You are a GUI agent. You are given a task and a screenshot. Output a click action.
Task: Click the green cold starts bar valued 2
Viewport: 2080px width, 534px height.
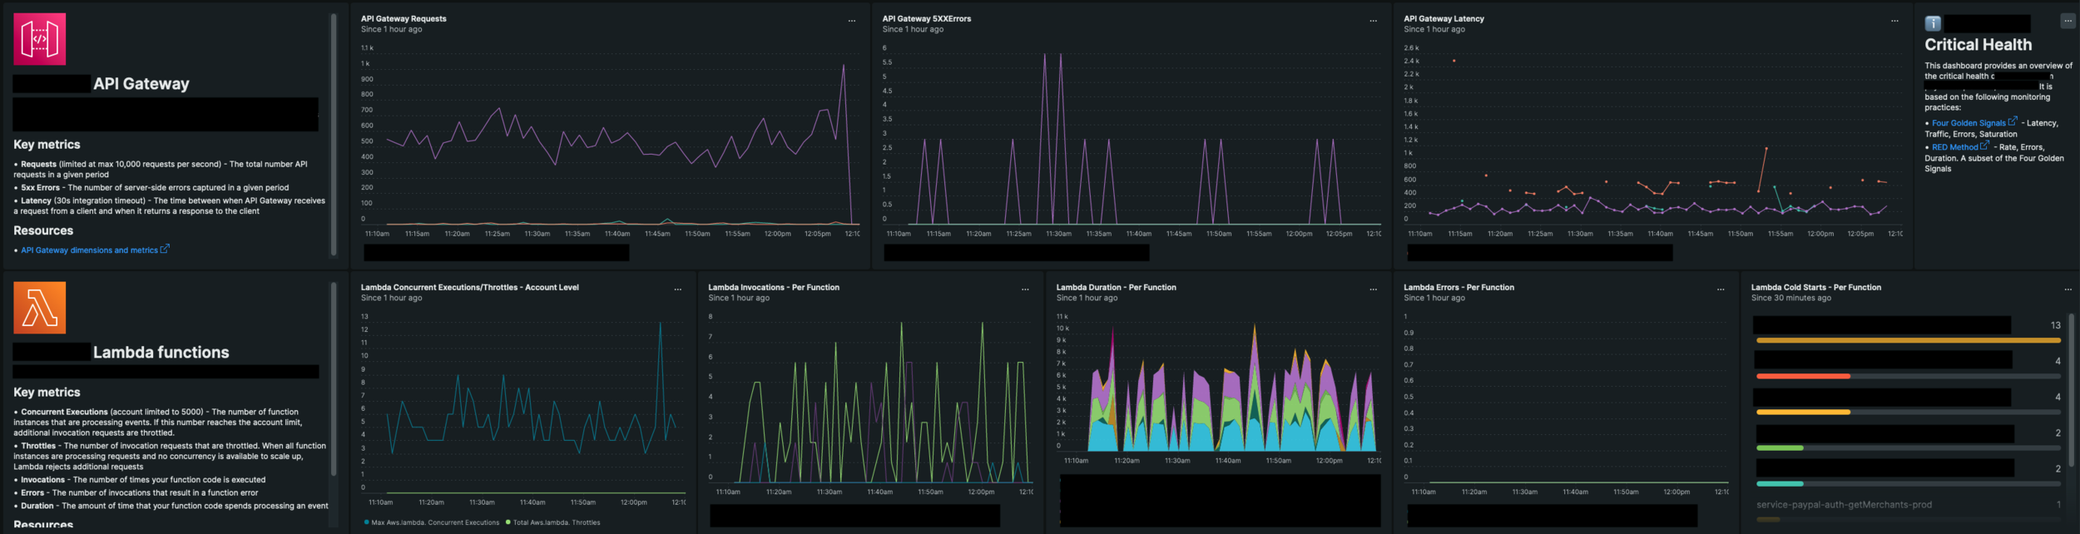tap(1780, 447)
